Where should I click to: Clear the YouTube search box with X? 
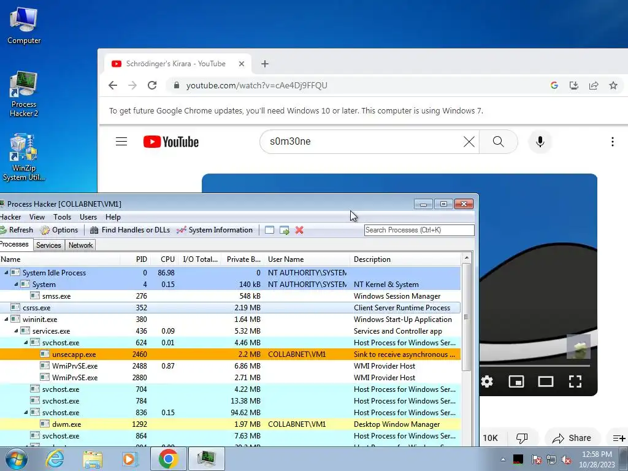pos(469,142)
